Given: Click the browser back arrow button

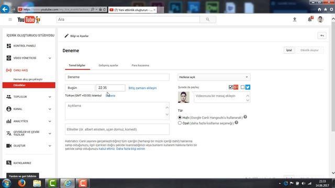Looking at the screenshot, I should 5,9.
